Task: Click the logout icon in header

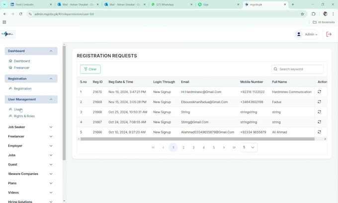Action: (329, 34)
